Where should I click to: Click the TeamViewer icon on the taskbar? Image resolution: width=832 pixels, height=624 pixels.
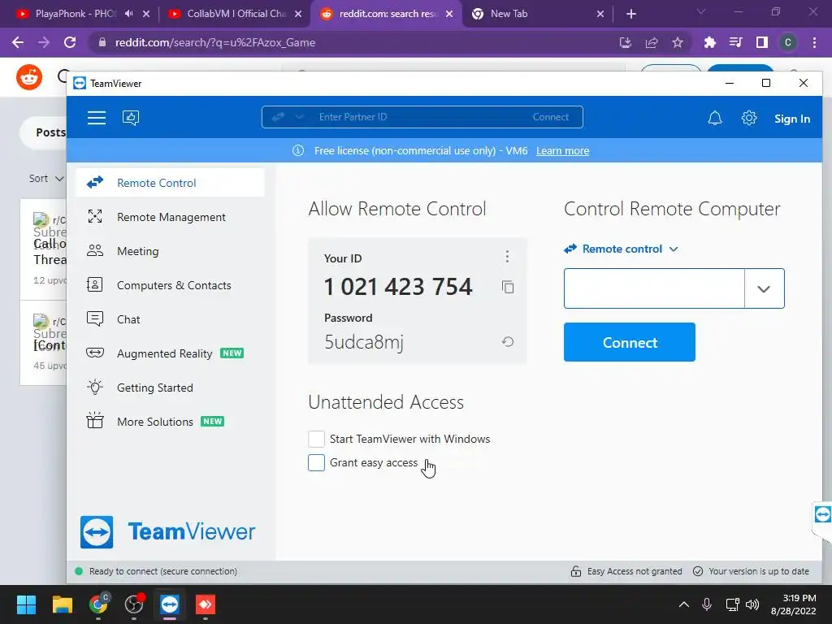tap(170, 604)
